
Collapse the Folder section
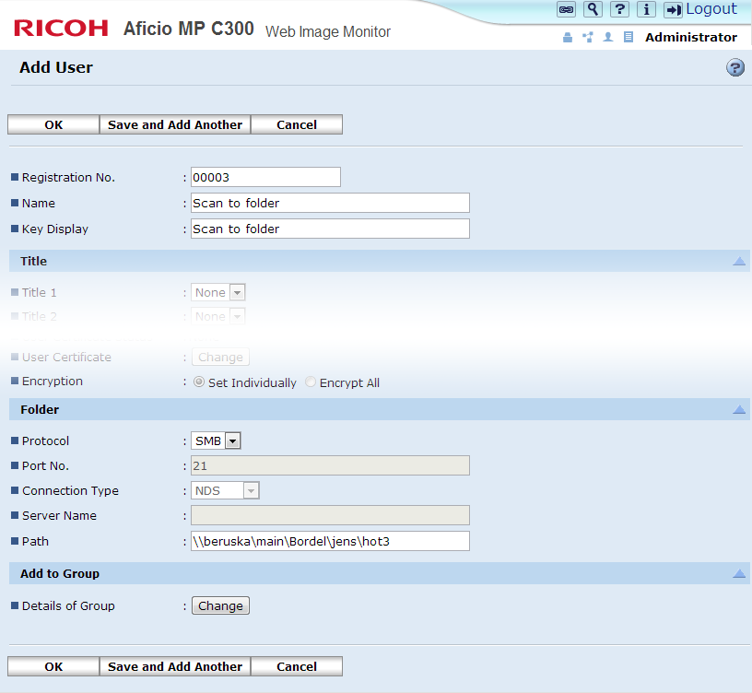pos(739,409)
